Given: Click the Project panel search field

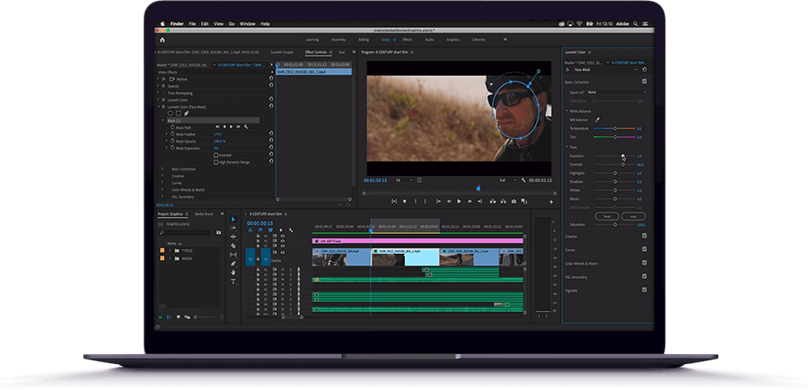Looking at the screenshot, I should tap(187, 232).
